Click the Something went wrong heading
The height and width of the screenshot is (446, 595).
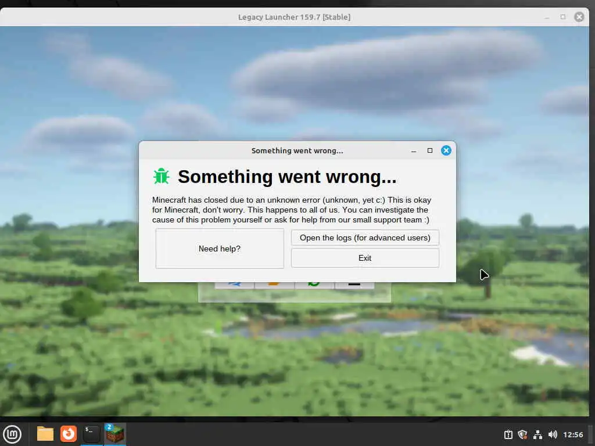(x=287, y=177)
